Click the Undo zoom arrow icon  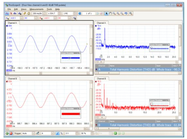[126, 13]
